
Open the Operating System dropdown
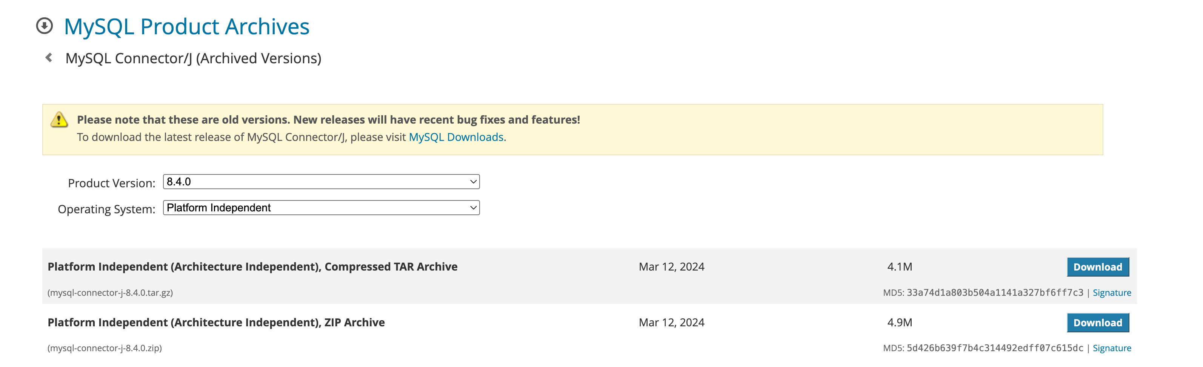pos(321,208)
